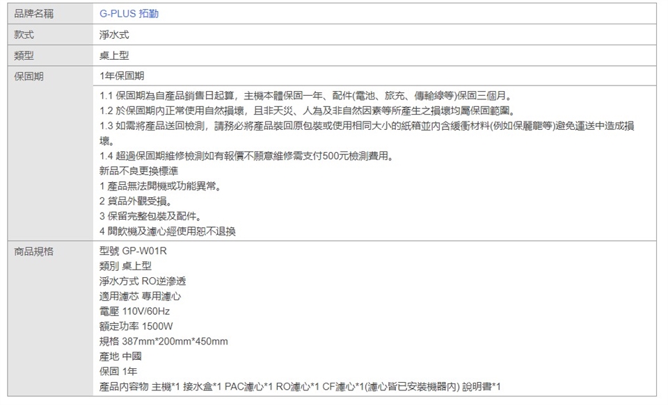Select the 淨水式 value cell
The height and width of the screenshot is (405, 668).
(x=114, y=34)
